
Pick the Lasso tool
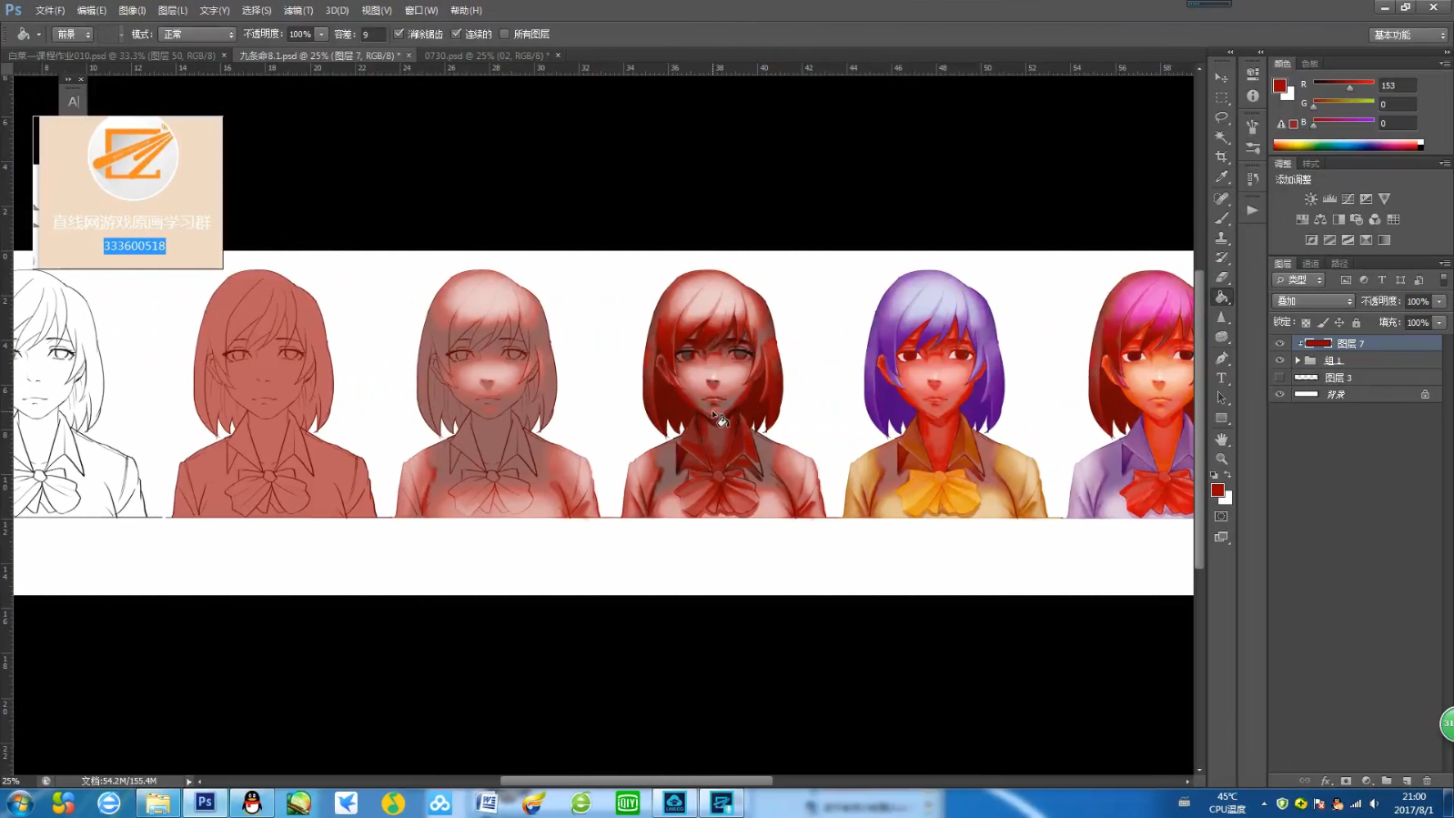click(x=1222, y=117)
